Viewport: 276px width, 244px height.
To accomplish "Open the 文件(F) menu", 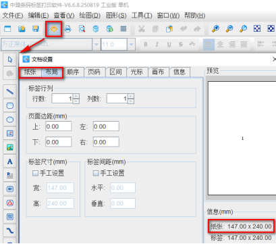I will [x=13, y=16].
